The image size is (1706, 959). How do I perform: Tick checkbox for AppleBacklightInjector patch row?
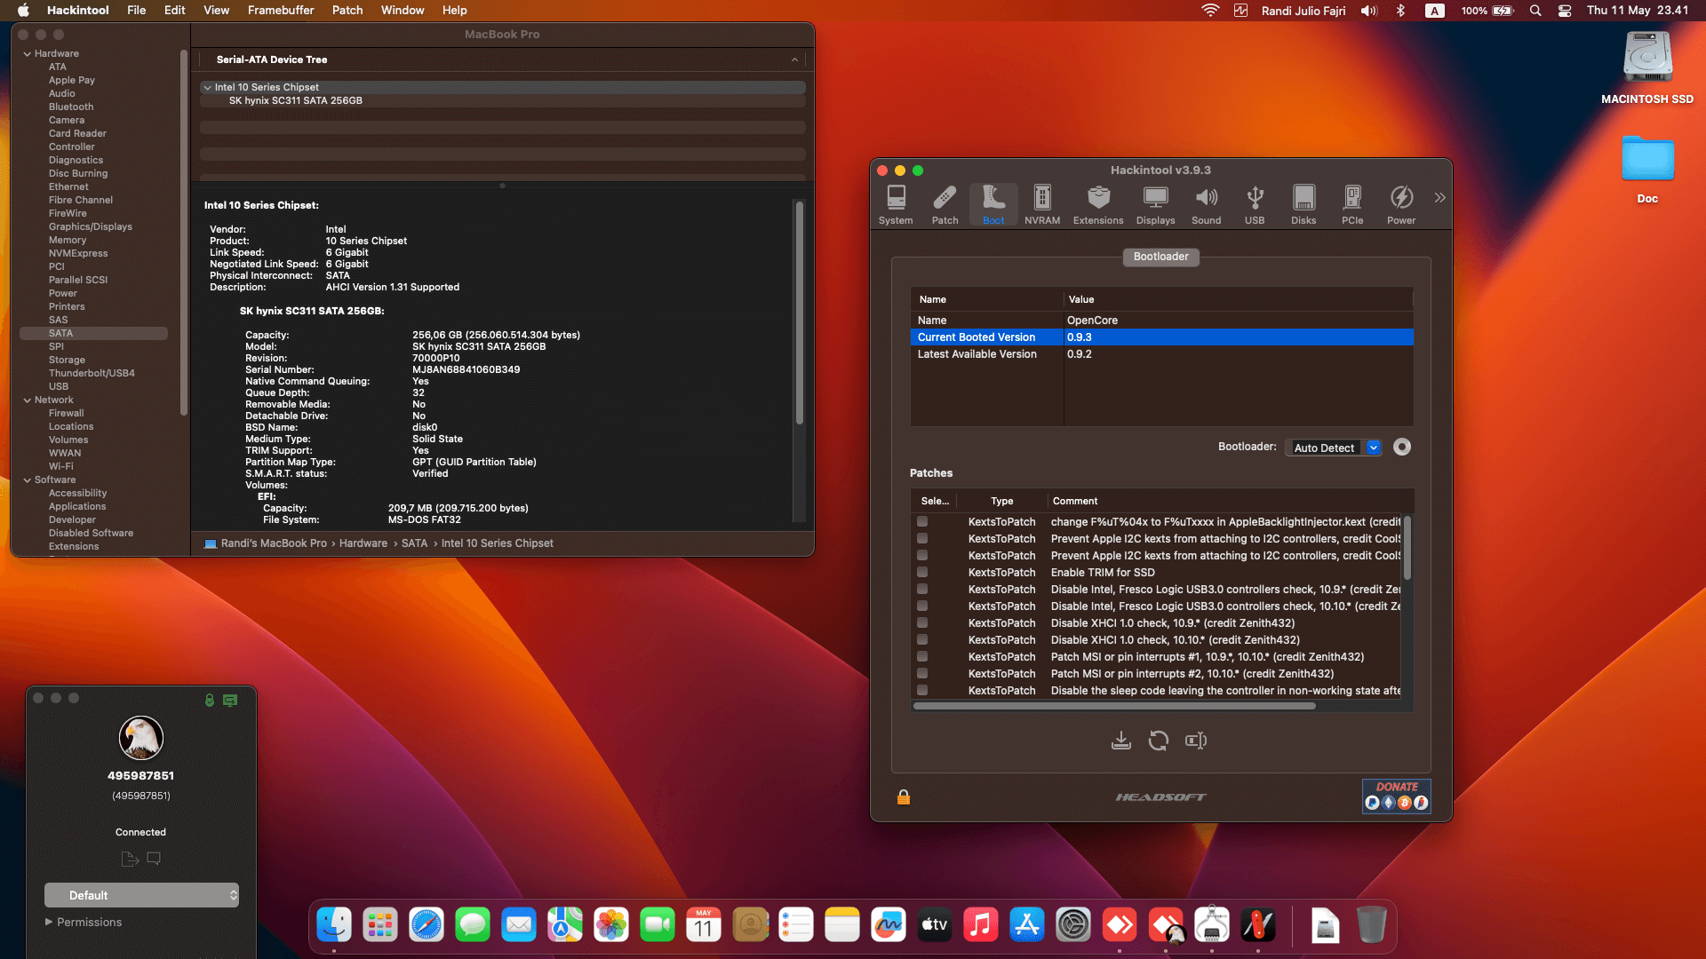[922, 521]
